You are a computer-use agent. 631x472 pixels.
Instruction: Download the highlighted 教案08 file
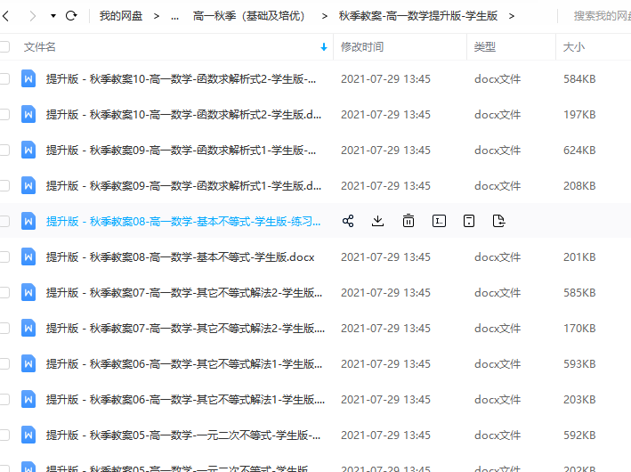pyautogui.click(x=378, y=221)
